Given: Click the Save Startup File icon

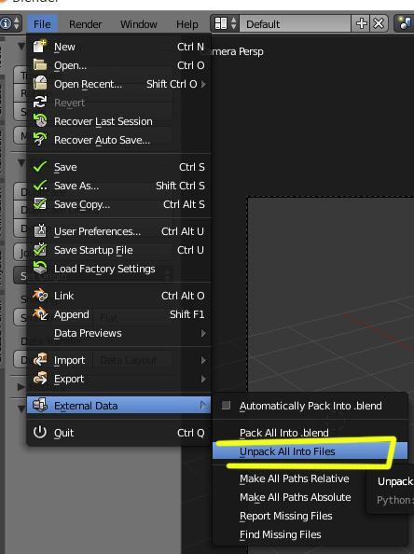Looking at the screenshot, I should tap(40, 249).
